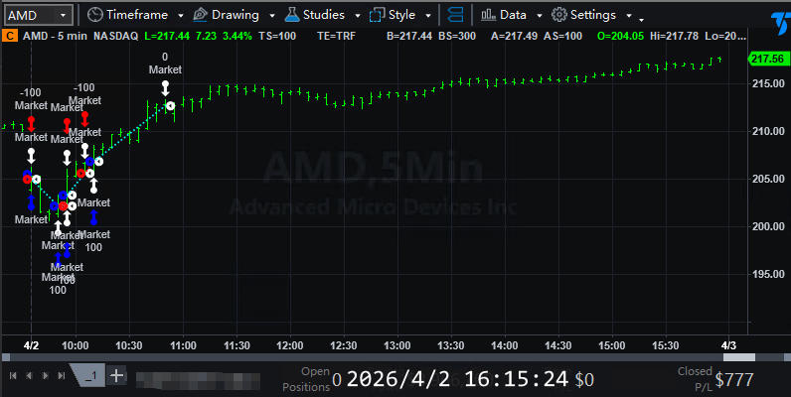
Task: Click the stacked panels layout icon
Action: tap(454, 15)
